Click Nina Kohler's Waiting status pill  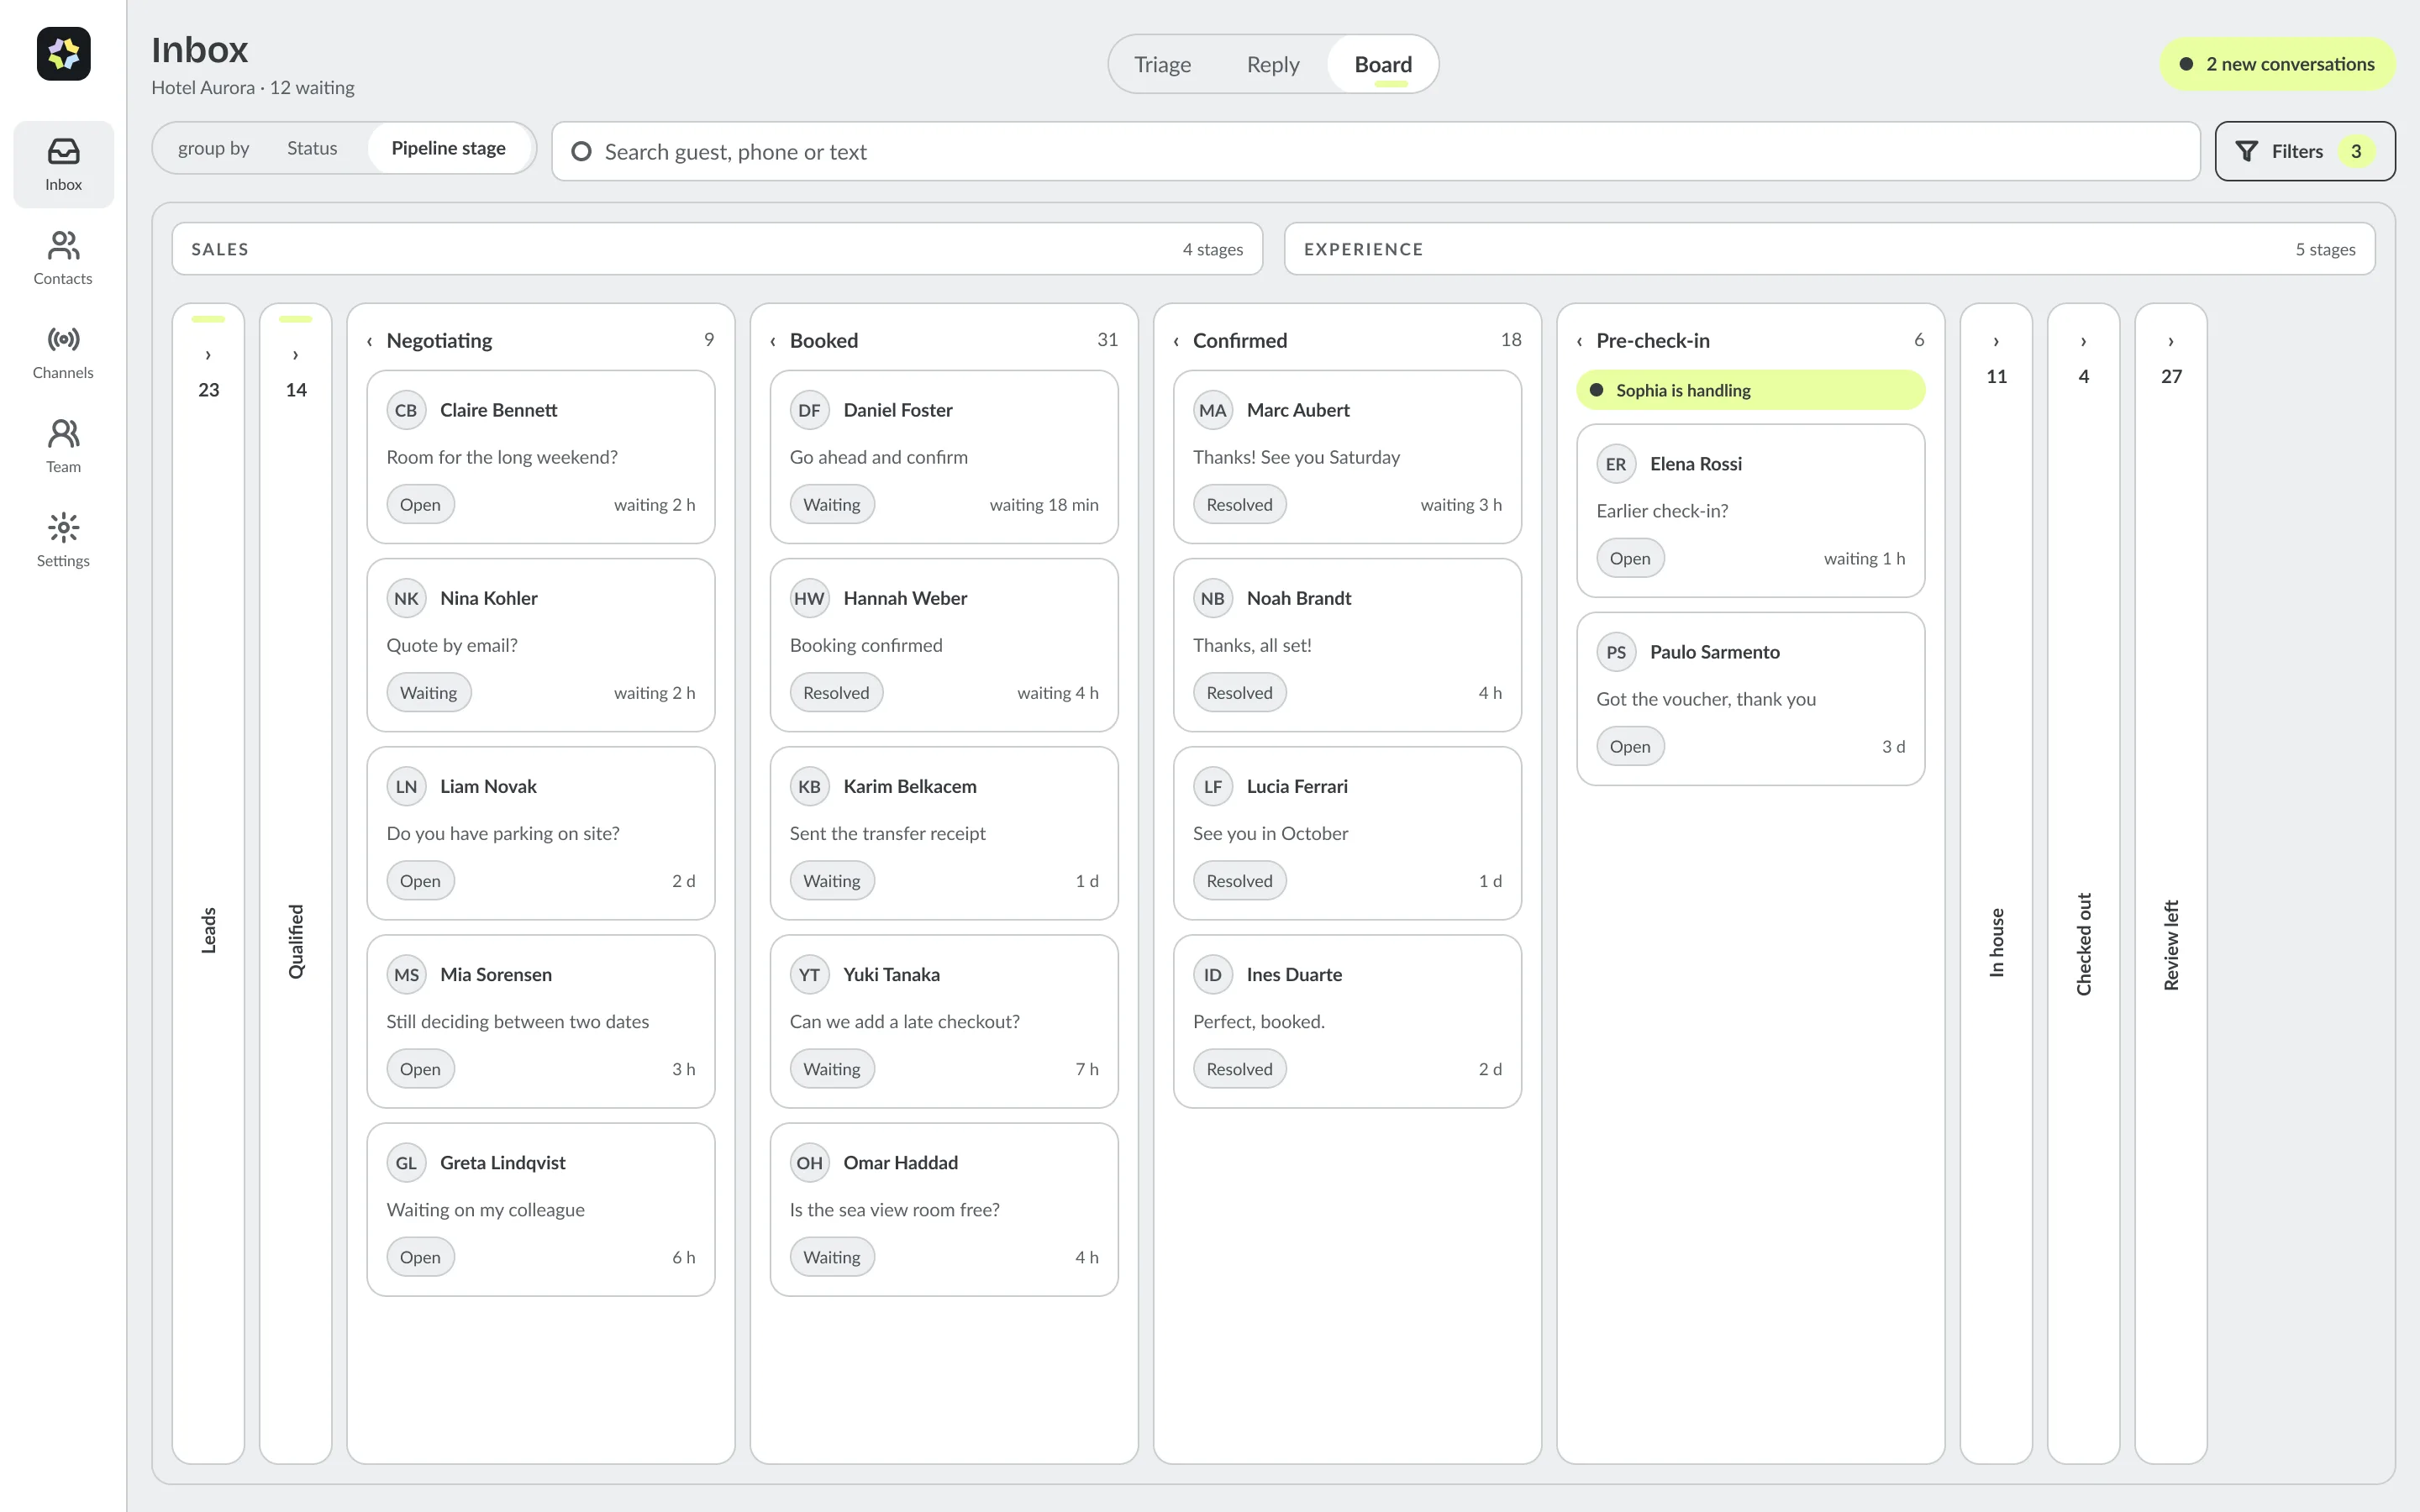click(x=428, y=693)
